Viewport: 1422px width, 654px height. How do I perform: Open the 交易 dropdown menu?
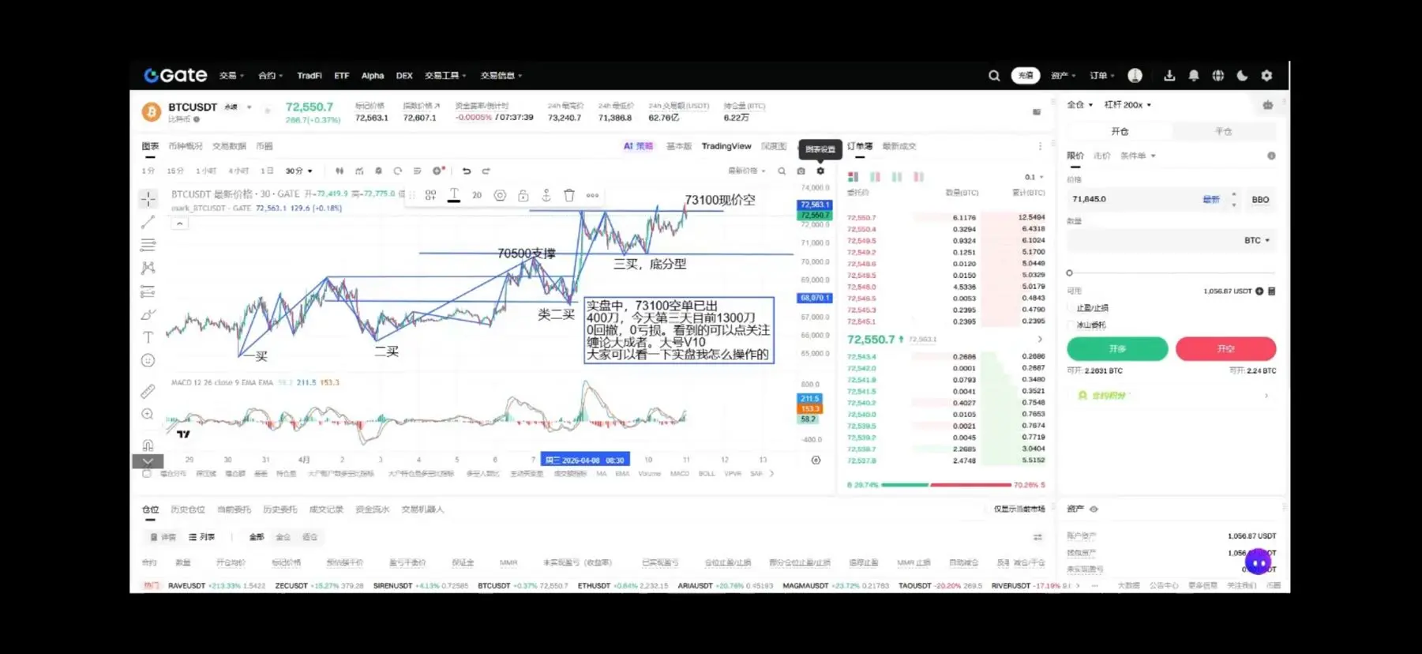tap(231, 76)
